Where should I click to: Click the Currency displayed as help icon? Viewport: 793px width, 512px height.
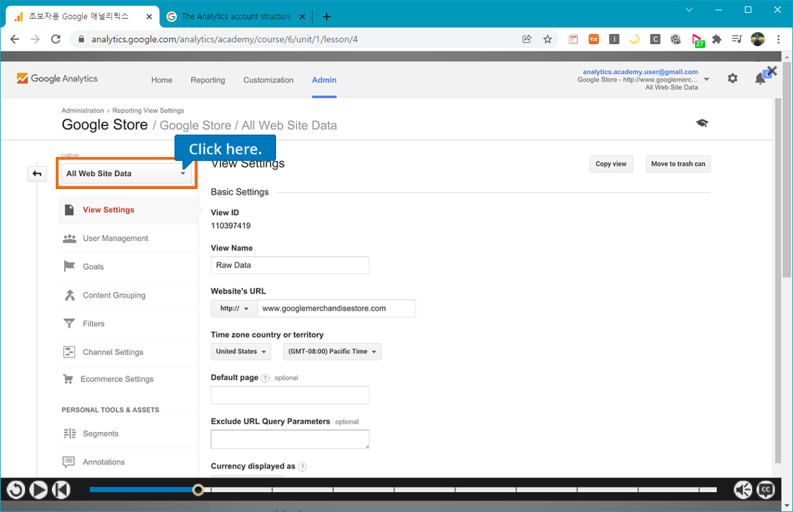pos(302,467)
